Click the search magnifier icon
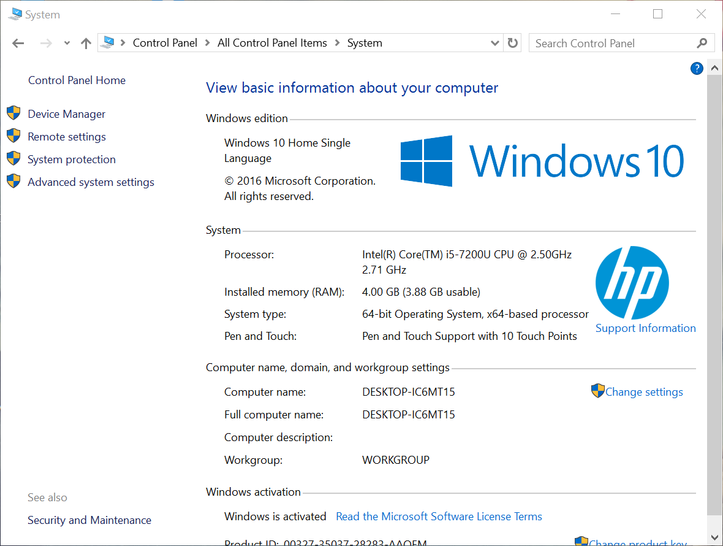 pyautogui.click(x=702, y=43)
